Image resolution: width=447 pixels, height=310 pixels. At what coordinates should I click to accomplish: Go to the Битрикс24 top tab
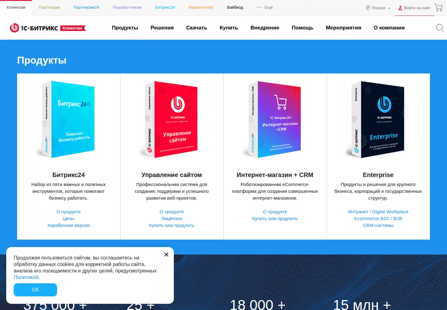pyautogui.click(x=165, y=7)
